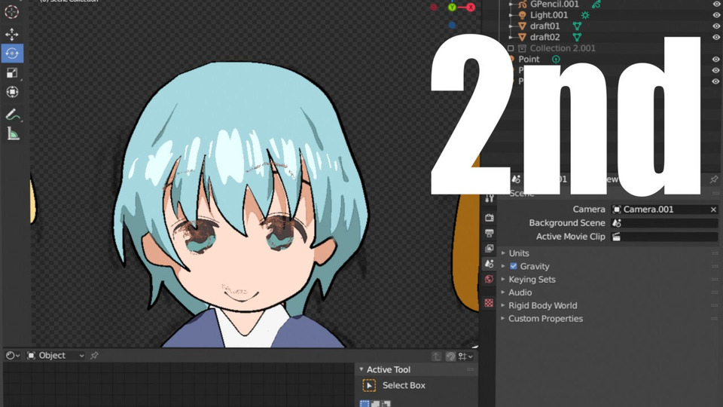Open the World properties tab
This screenshot has height=407, width=723.
point(490,279)
